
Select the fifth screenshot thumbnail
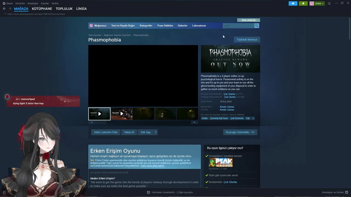point(187,114)
